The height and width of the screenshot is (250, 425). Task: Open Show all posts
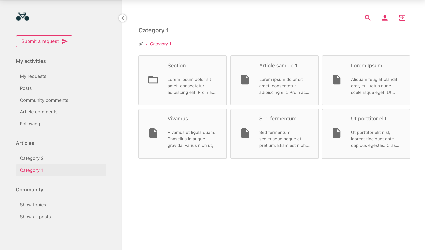35,217
